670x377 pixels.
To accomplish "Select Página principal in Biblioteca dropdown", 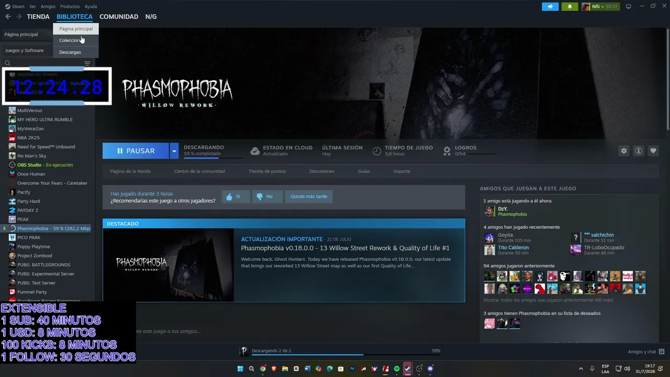I will coord(76,29).
